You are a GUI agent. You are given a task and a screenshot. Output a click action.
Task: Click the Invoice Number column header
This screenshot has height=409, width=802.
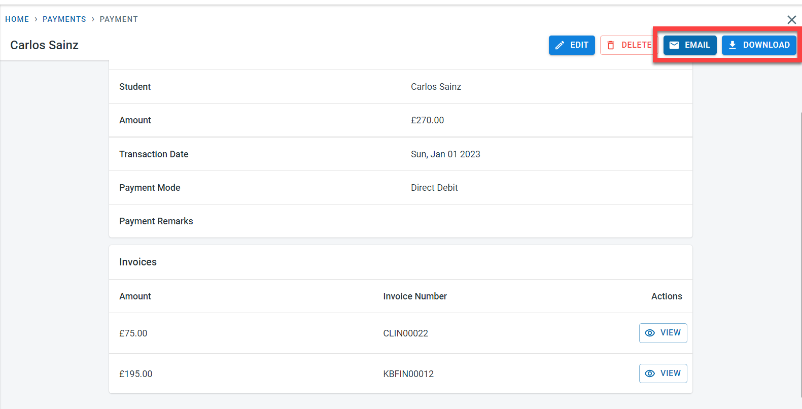pos(414,296)
